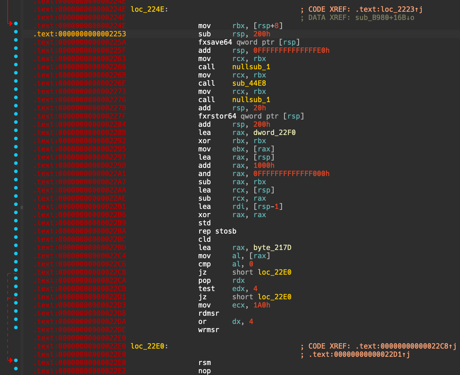Select the 1A0h immediate value

click(262, 305)
